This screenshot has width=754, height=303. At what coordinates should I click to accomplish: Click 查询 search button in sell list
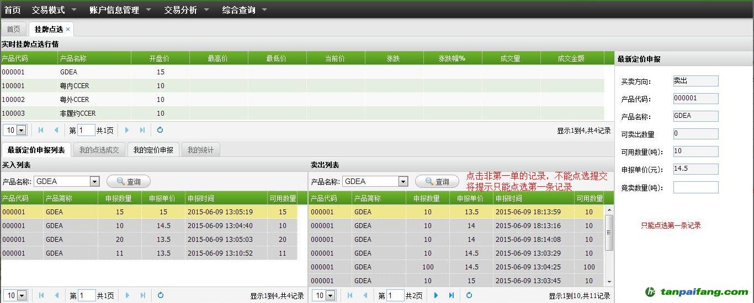tap(437, 181)
